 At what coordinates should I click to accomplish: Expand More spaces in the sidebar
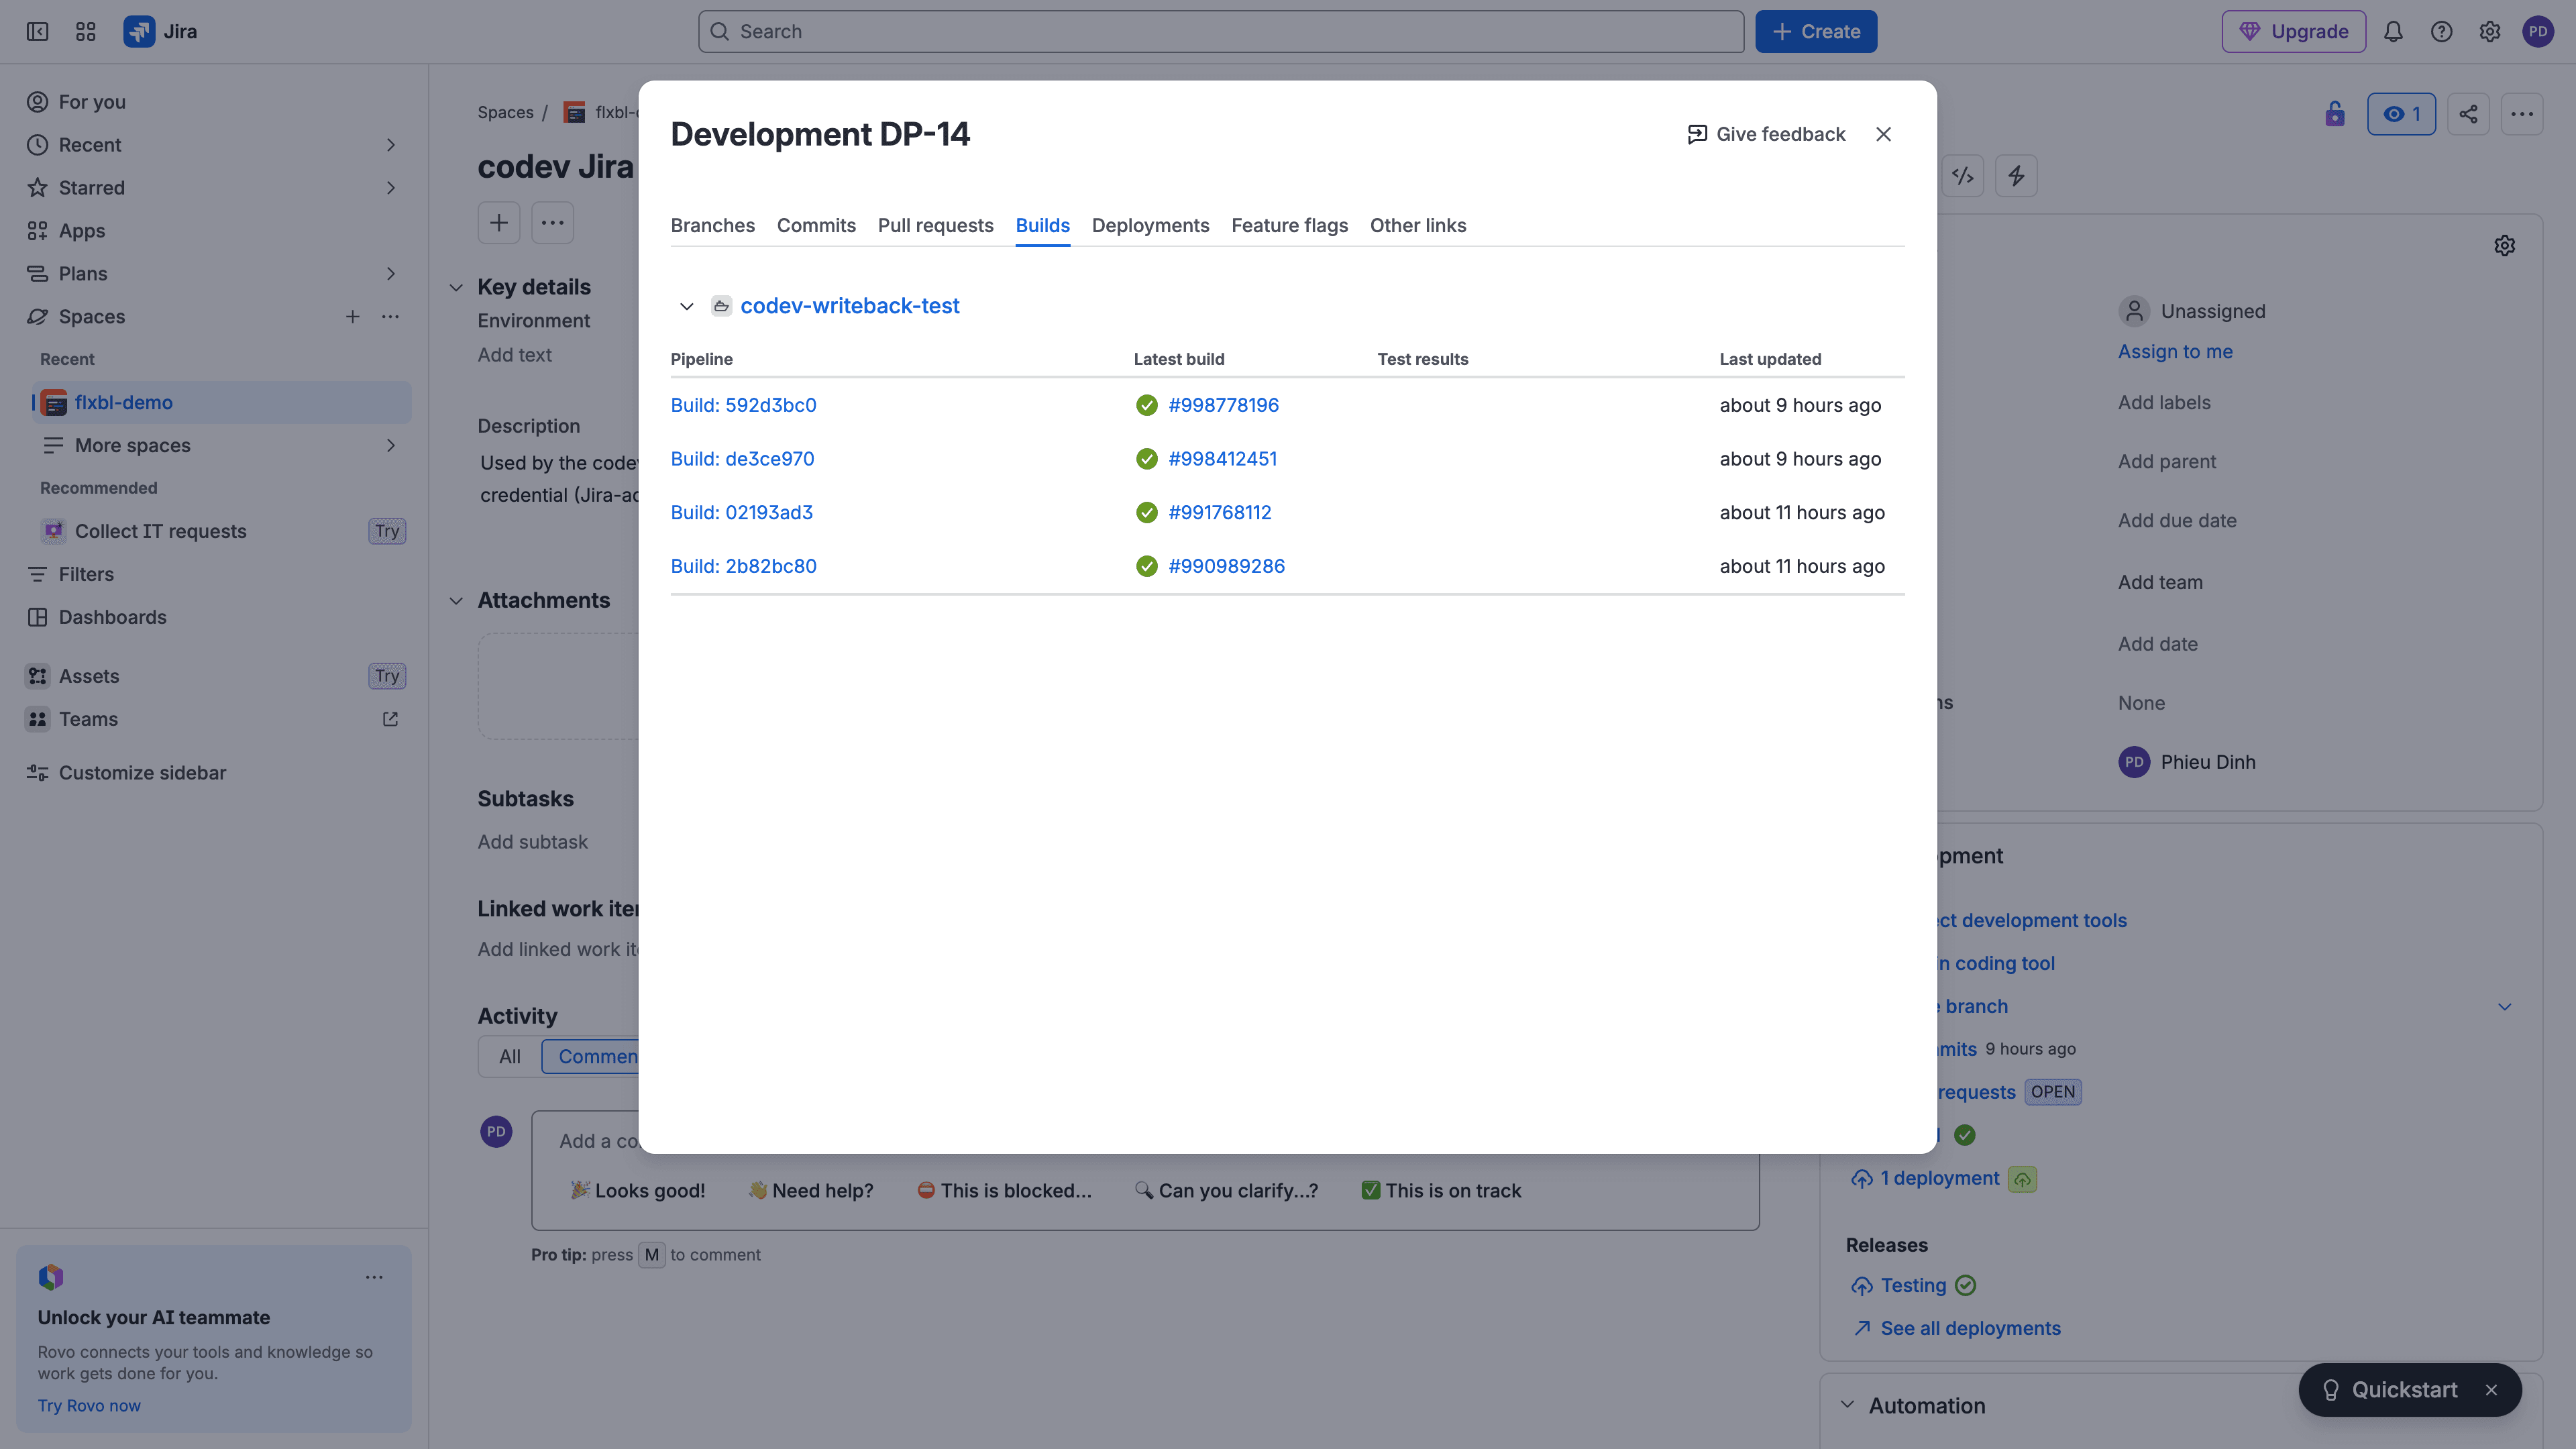(x=391, y=446)
